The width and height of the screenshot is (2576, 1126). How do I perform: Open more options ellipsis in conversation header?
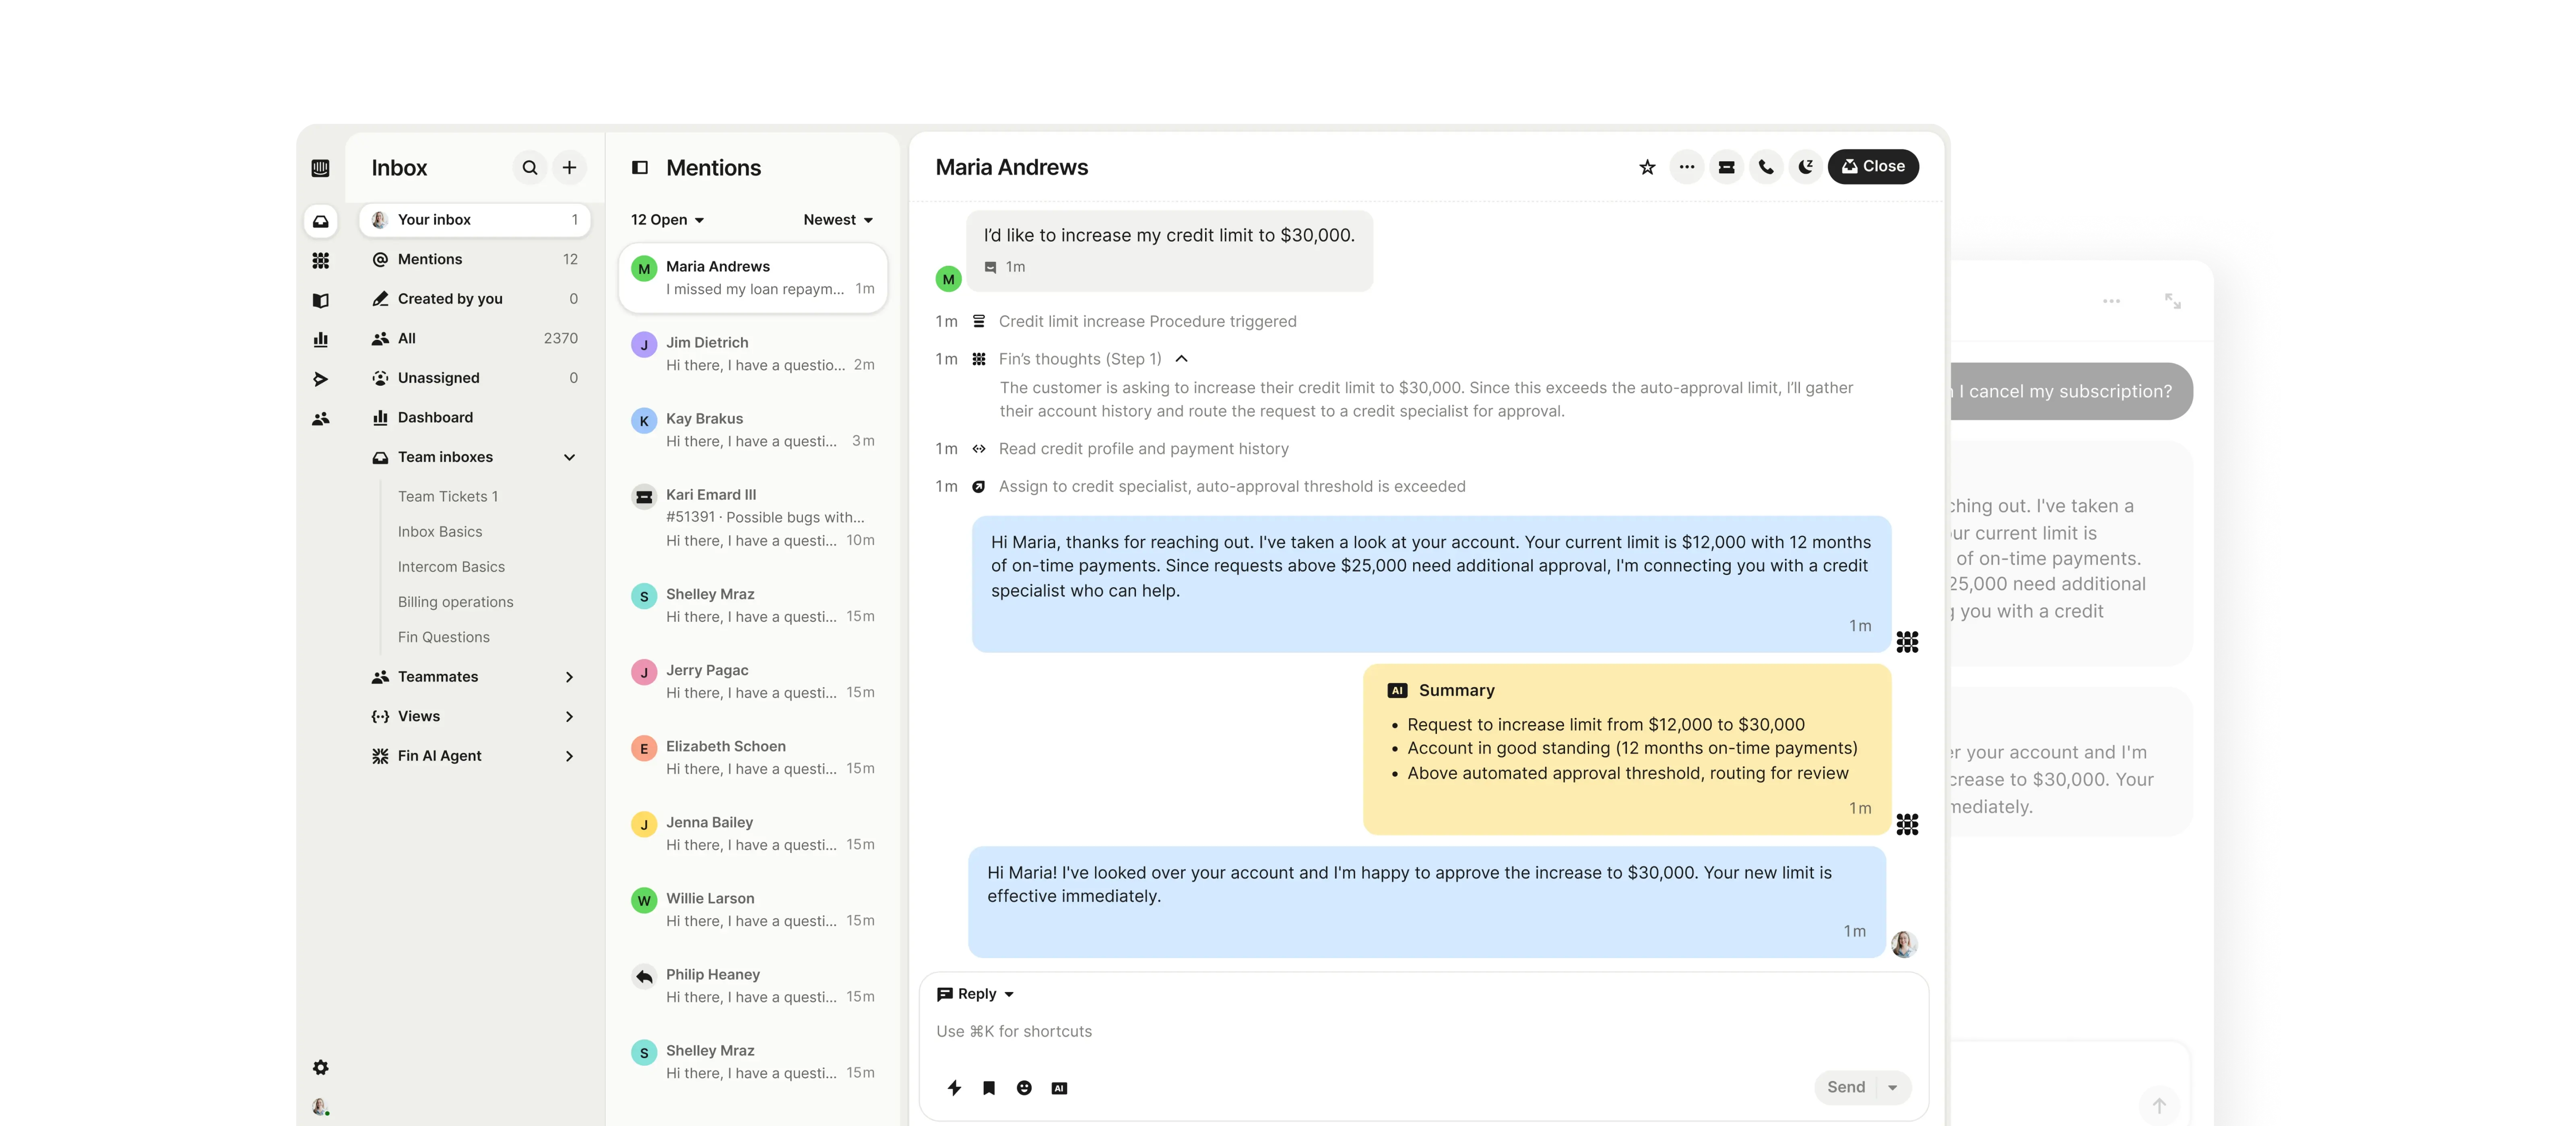1687,167
